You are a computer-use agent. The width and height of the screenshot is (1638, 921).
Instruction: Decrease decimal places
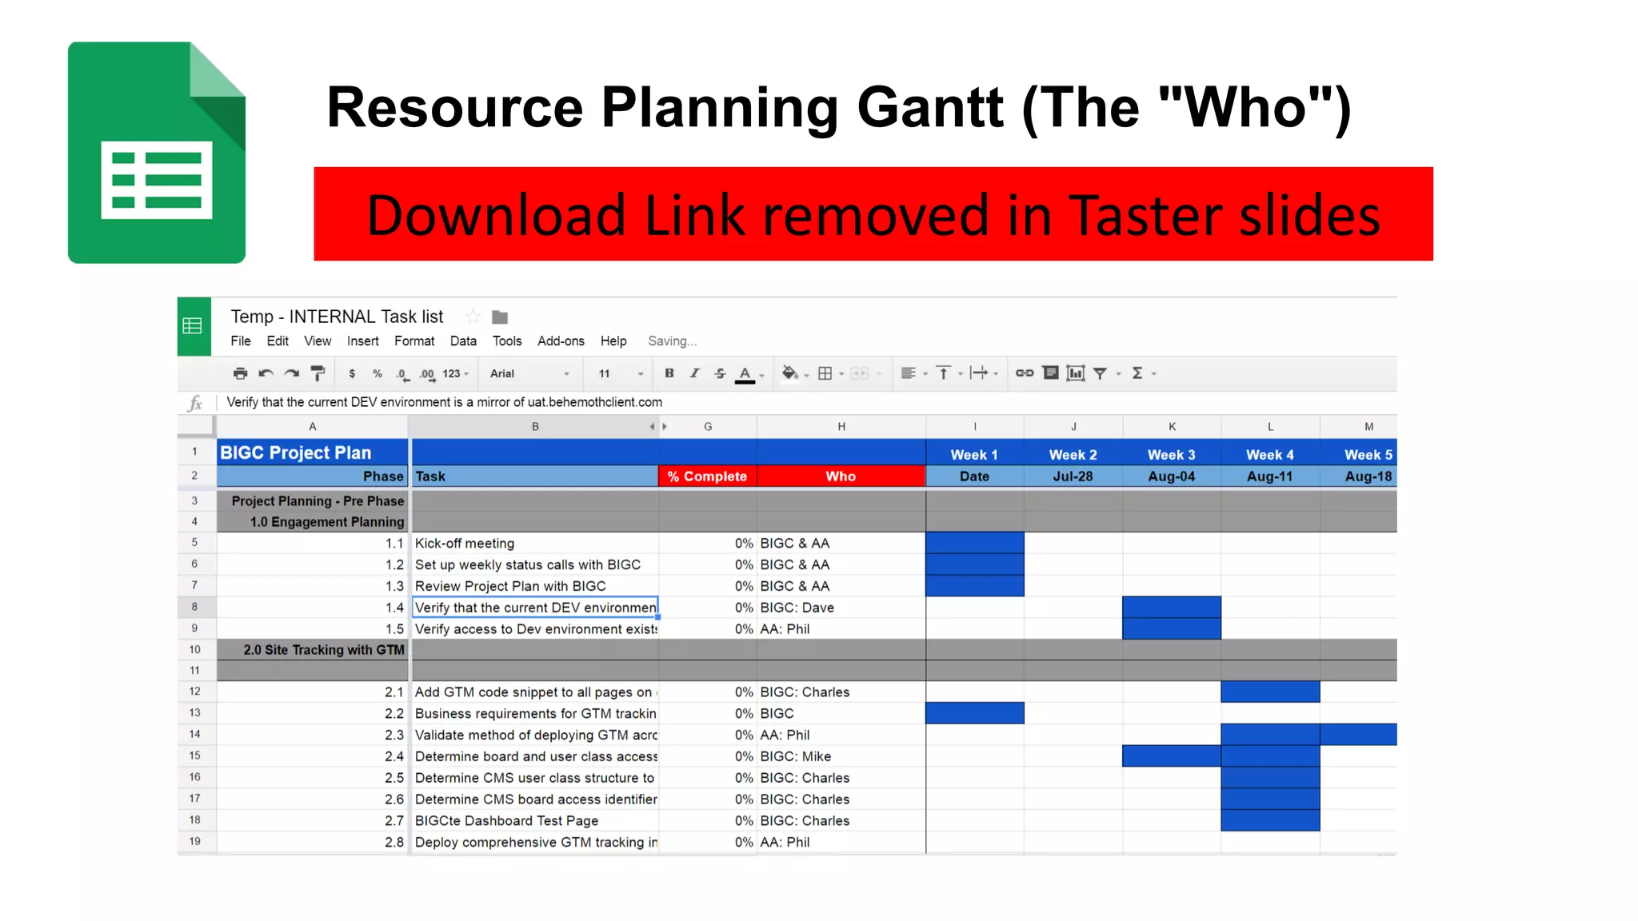pos(402,374)
